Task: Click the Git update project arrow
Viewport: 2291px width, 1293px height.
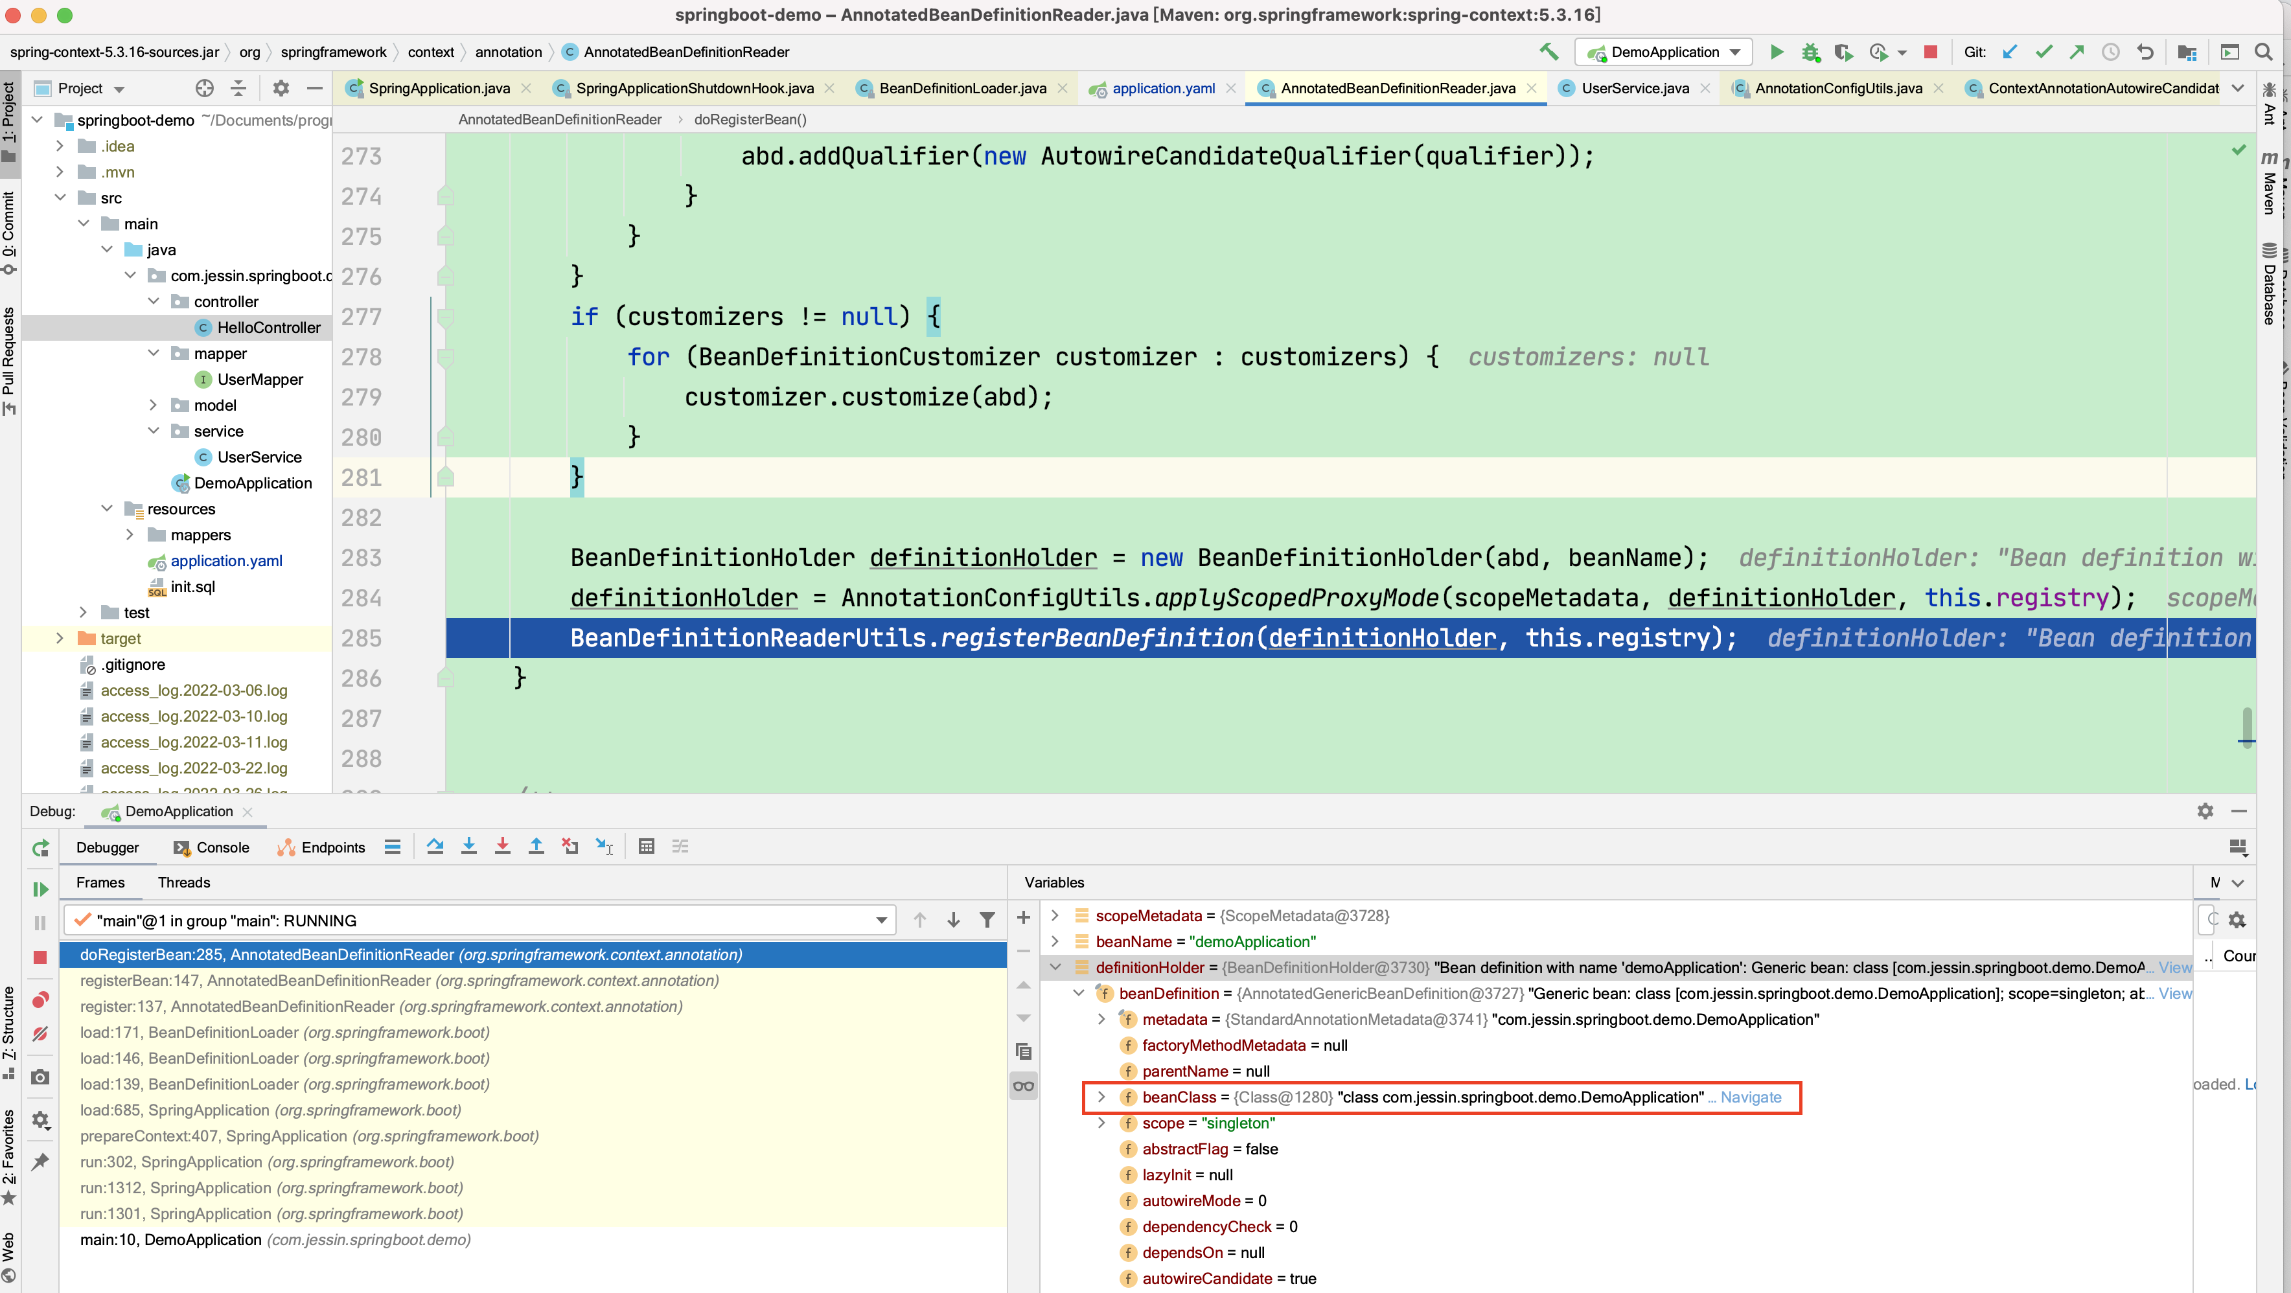Action: (2009, 52)
